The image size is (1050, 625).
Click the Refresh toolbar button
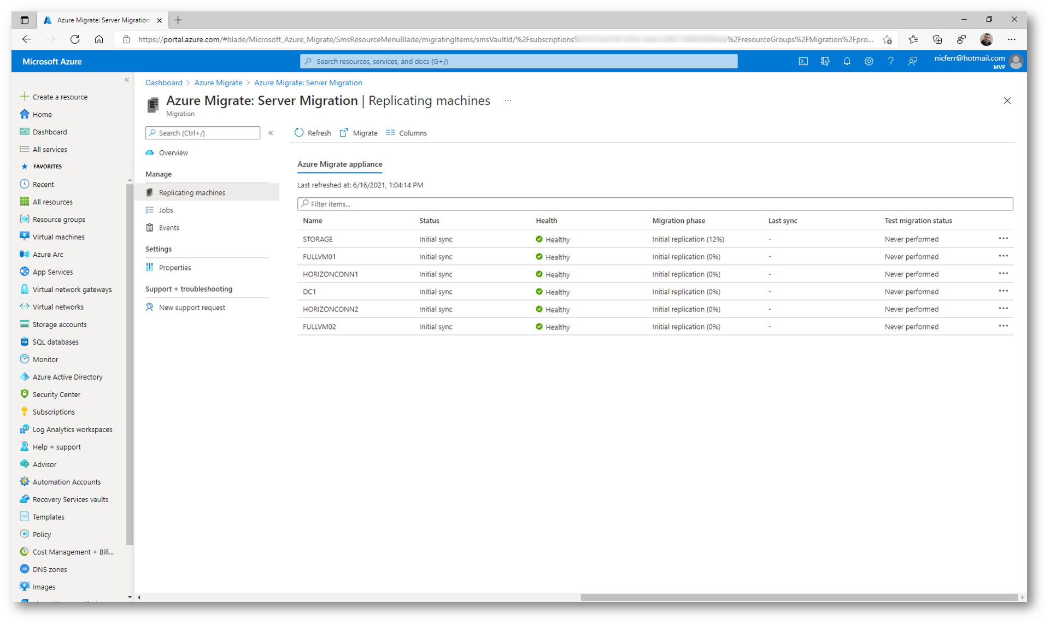pyautogui.click(x=313, y=133)
